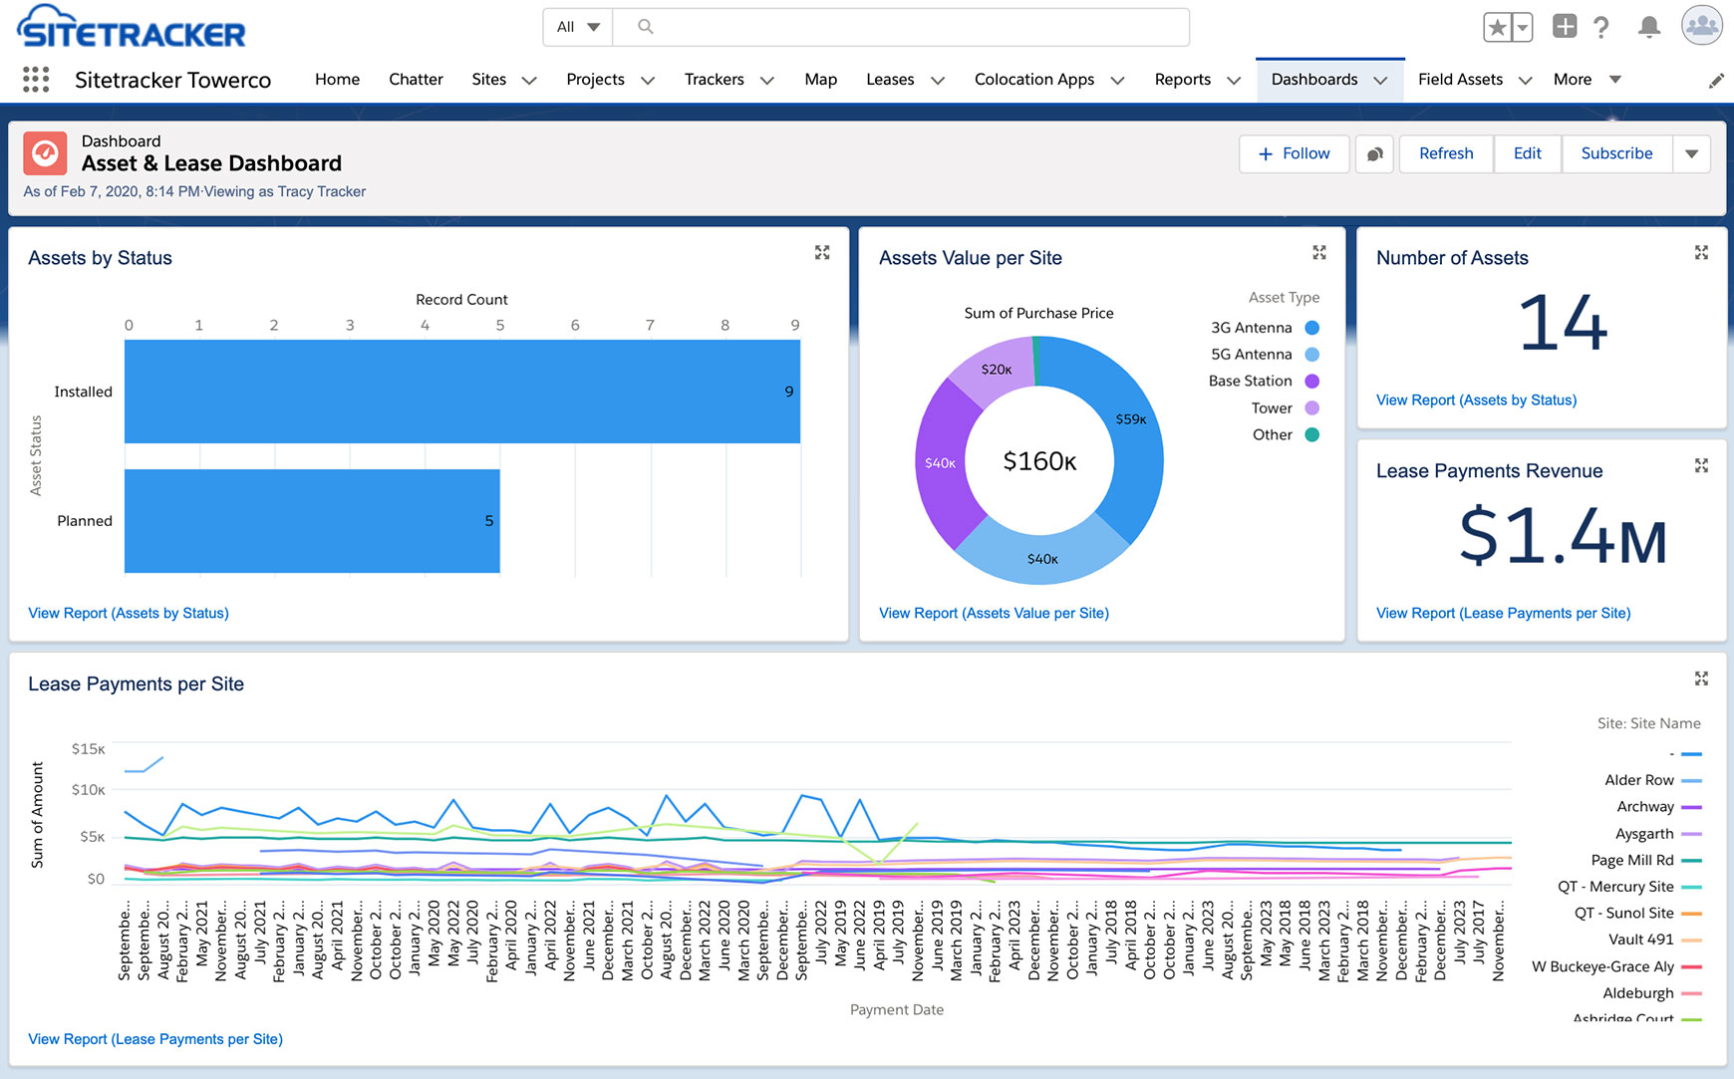The width and height of the screenshot is (1734, 1079).
Task: Open the More navigation menu
Action: coord(1588,80)
